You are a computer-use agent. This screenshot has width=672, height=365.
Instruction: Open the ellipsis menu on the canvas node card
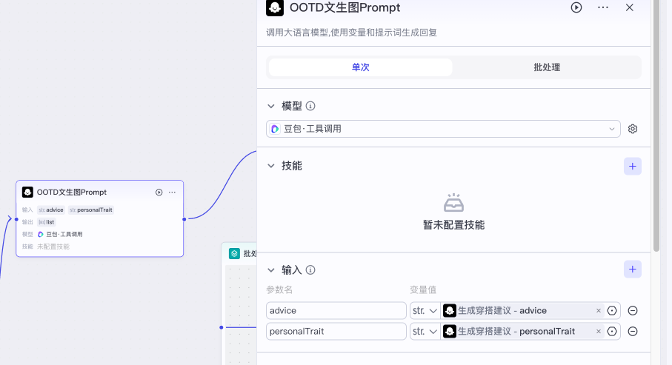172,192
